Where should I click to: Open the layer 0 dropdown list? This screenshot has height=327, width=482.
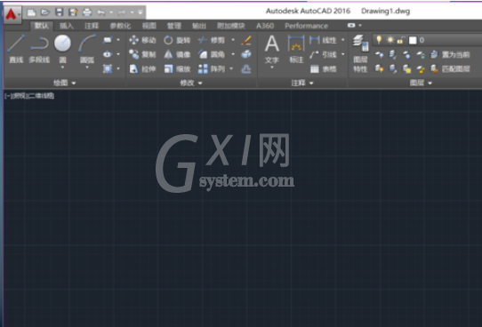pos(428,40)
